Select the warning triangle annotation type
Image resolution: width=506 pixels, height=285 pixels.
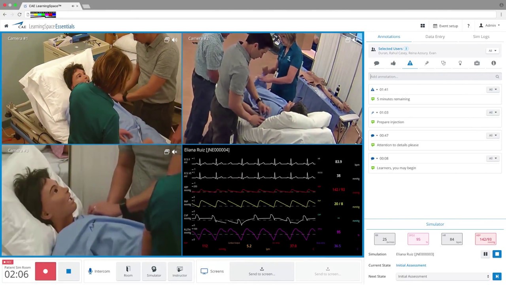(x=410, y=63)
